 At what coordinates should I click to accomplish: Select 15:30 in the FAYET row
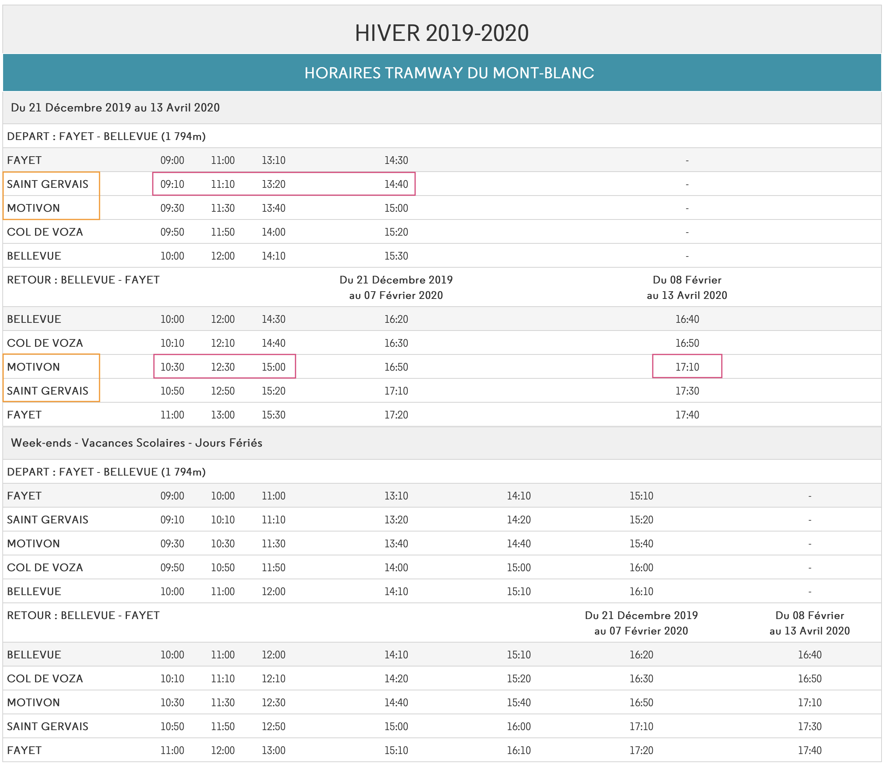point(274,415)
